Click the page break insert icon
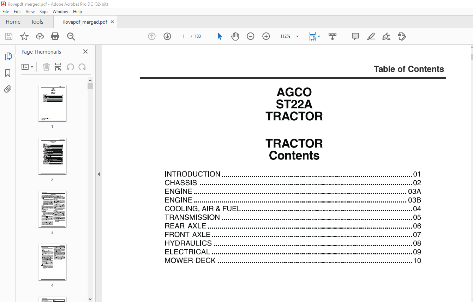 coord(58,67)
